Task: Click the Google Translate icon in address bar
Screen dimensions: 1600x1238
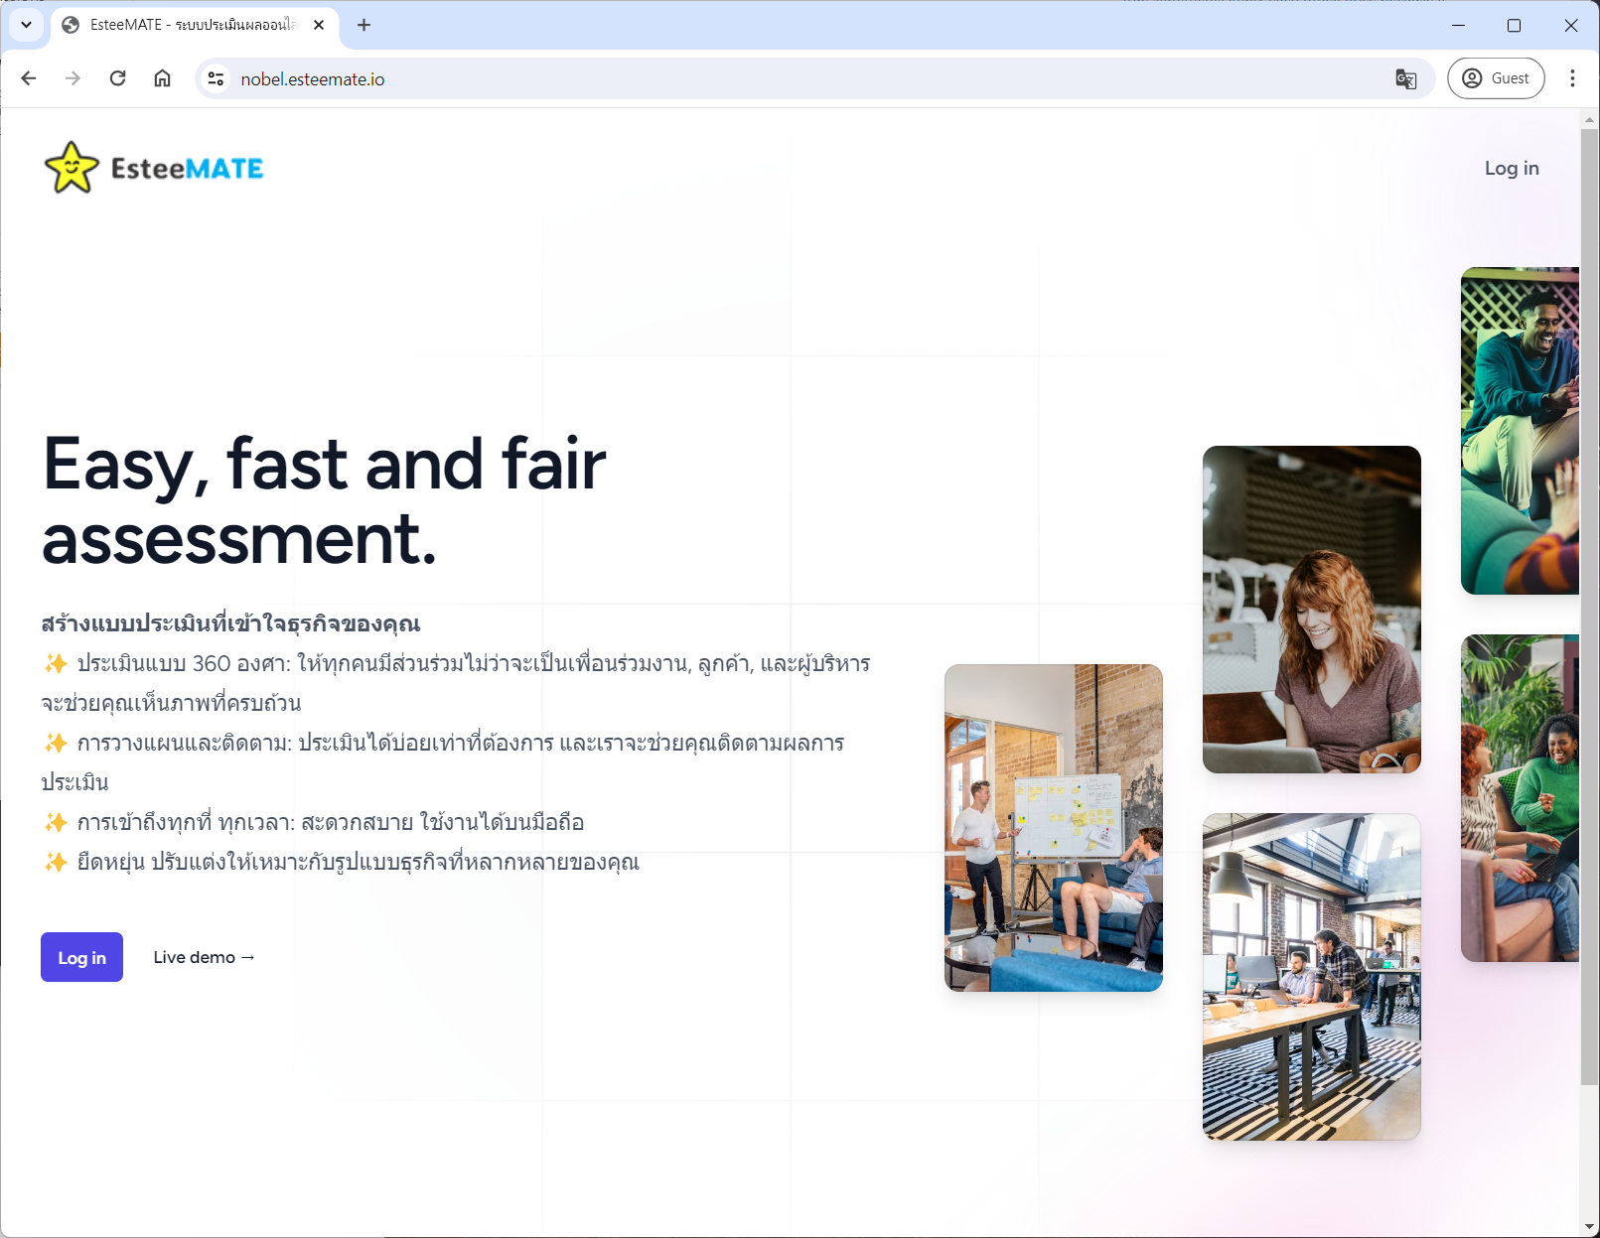Action: tap(1405, 79)
